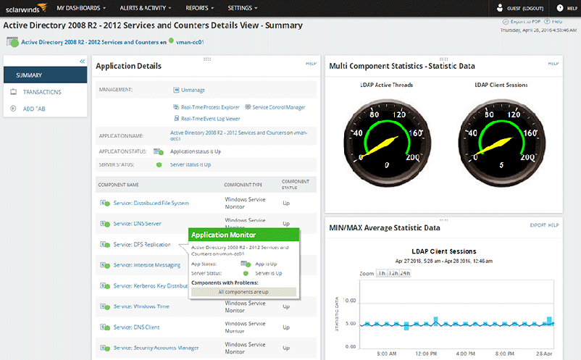Open the vman-dc01 node link
581x360 pixels.
point(190,42)
